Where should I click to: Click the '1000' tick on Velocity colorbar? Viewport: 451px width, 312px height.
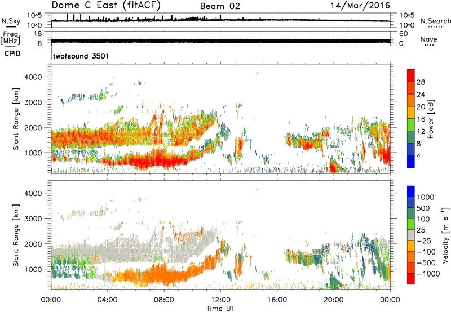click(426, 197)
